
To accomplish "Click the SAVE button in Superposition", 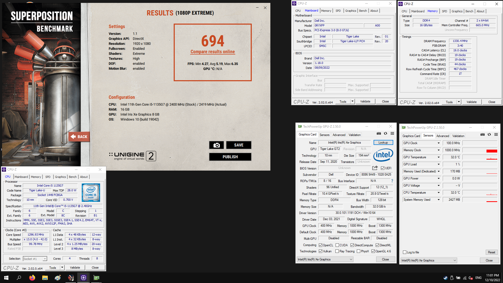I will click(239, 145).
